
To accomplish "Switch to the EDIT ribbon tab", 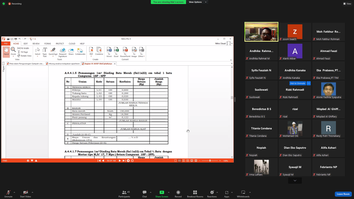I will pyautogui.click(x=25, y=44).
